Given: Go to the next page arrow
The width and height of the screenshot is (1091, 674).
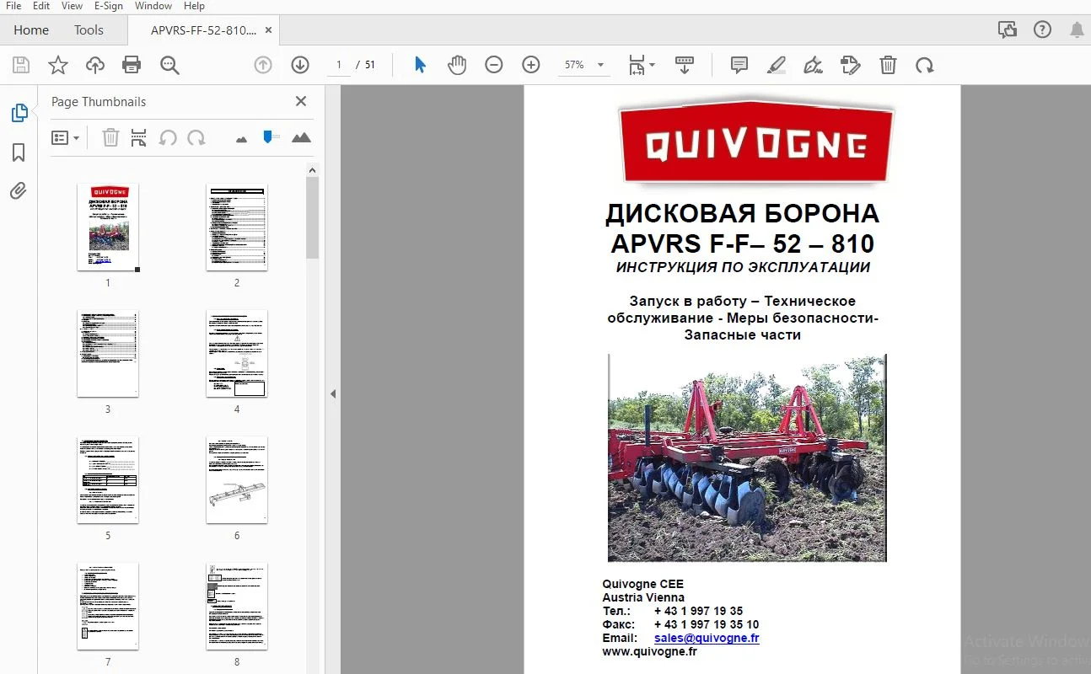Looking at the screenshot, I should tap(300, 65).
